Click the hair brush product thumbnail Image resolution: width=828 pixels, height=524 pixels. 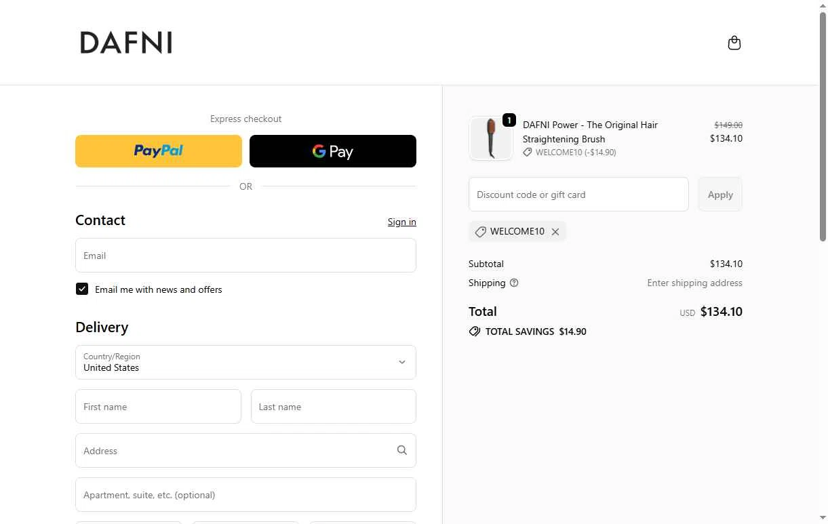click(491, 138)
